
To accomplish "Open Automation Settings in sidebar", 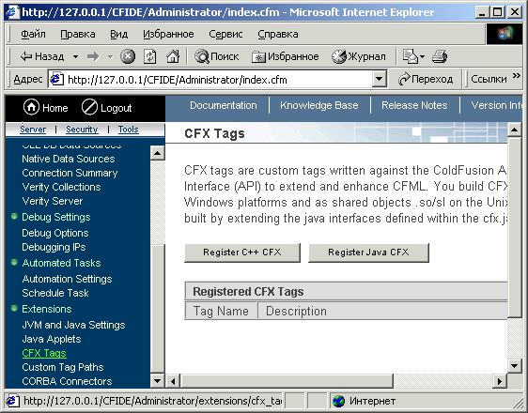I will click(67, 279).
